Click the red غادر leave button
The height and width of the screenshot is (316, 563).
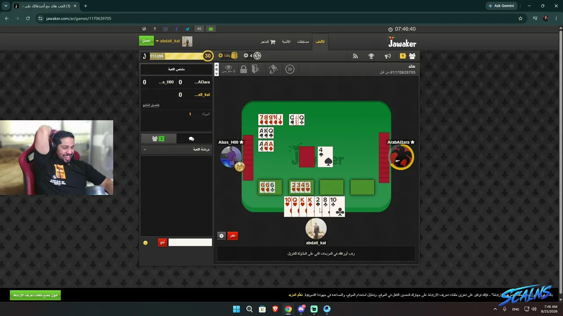(x=232, y=236)
